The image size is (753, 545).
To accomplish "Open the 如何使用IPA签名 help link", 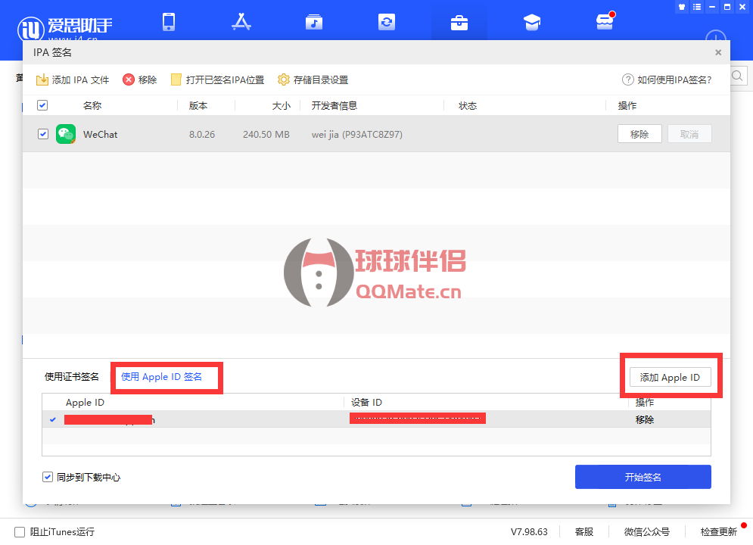I will [x=668, y=79].
